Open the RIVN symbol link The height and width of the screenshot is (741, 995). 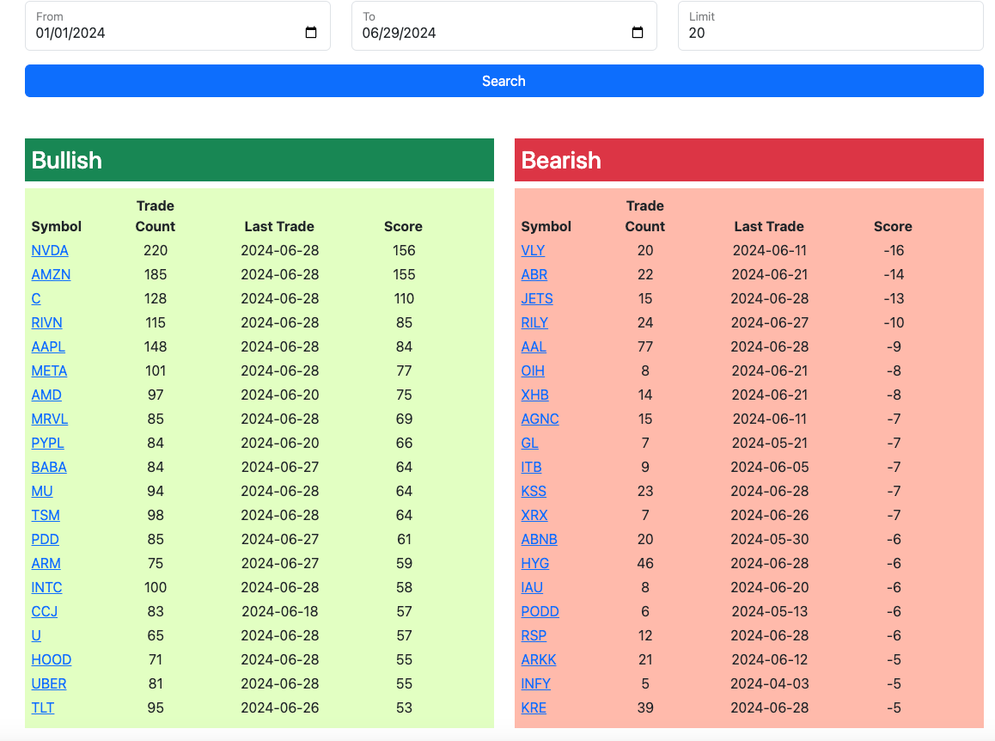click(47, 322)
